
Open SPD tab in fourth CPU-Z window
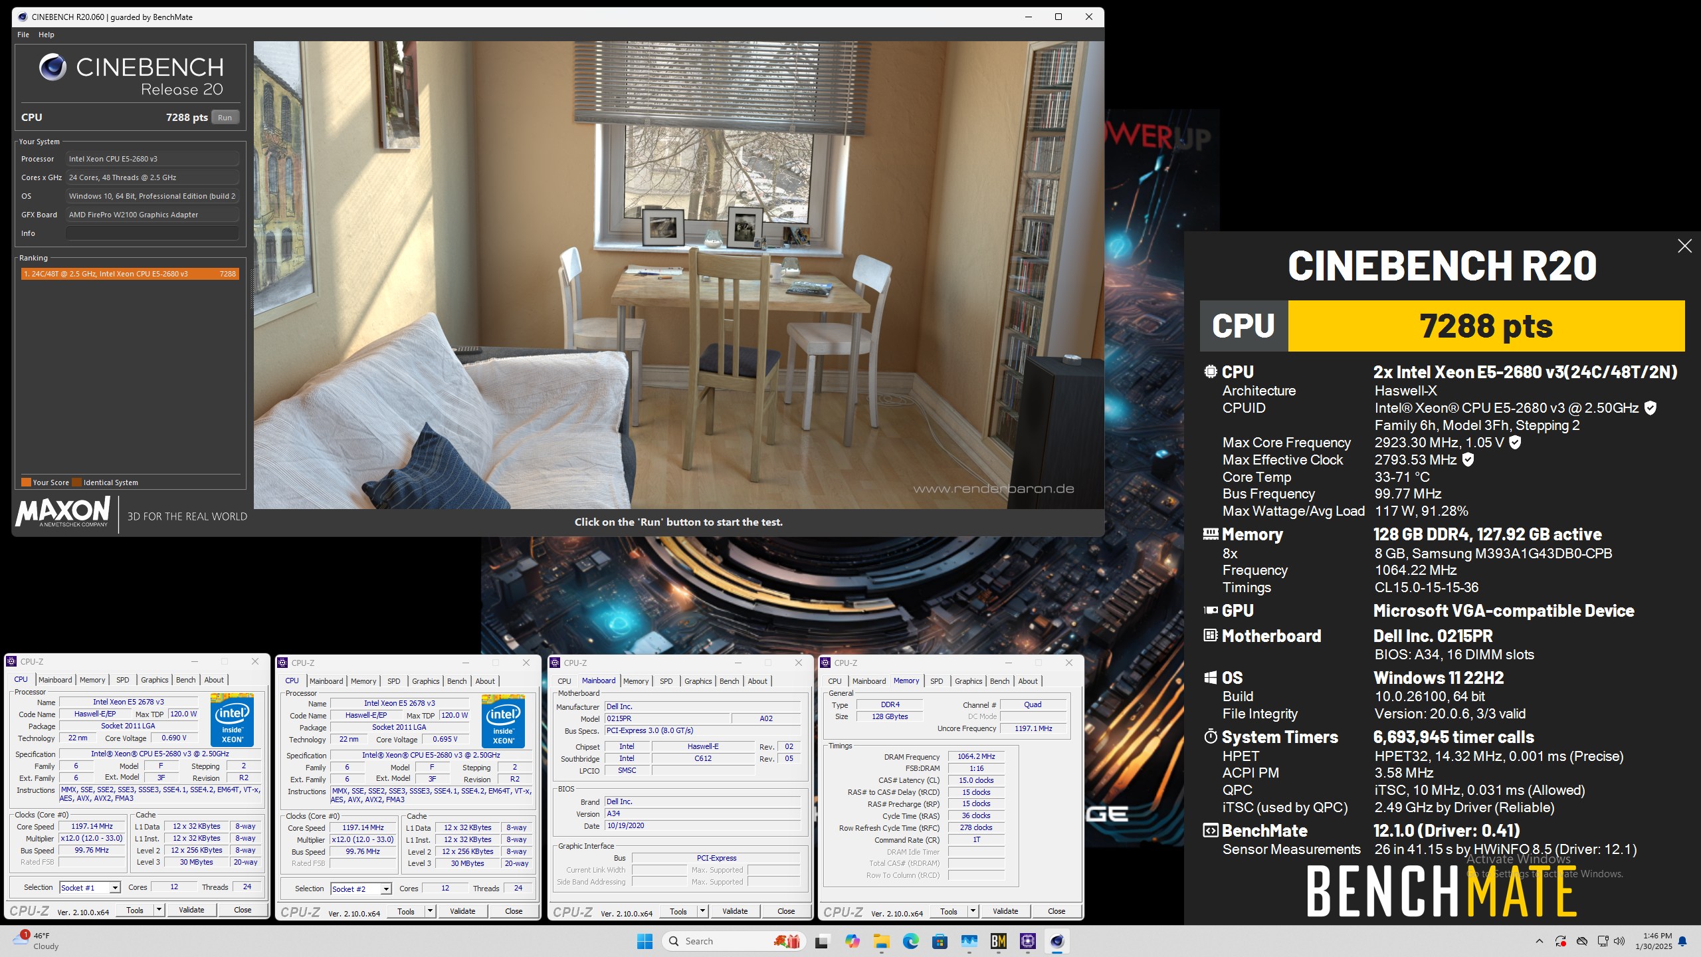pos(937,681)
